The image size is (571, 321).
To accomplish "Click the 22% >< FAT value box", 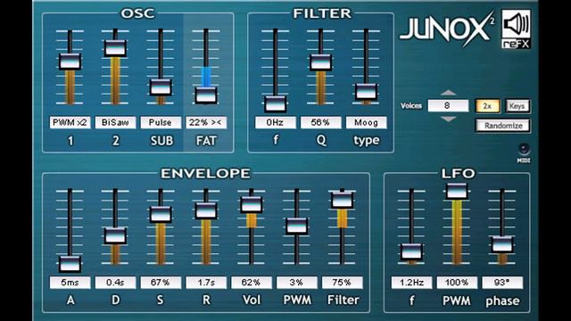I will pos(206,123).
